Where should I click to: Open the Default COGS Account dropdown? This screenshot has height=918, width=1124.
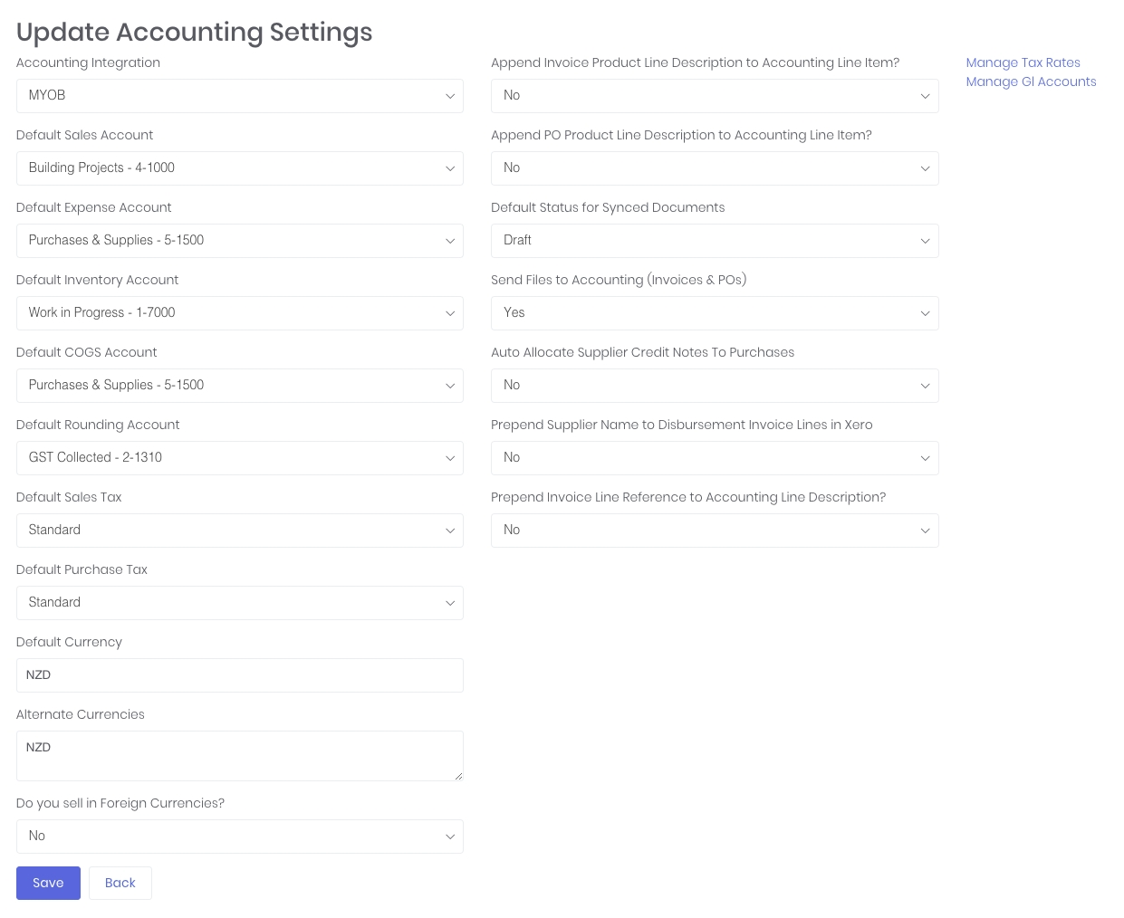[239, 386]
